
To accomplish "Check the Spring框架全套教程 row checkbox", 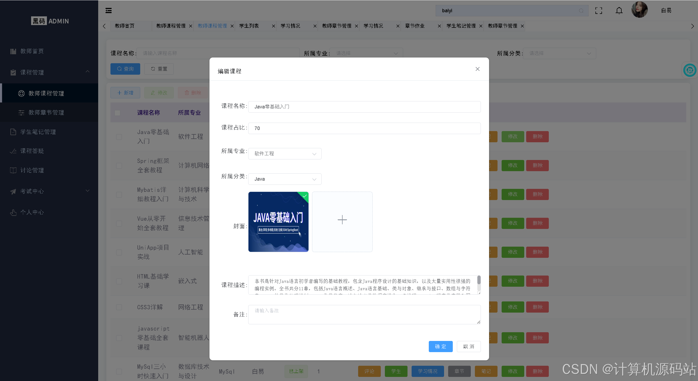I will 119,165.
